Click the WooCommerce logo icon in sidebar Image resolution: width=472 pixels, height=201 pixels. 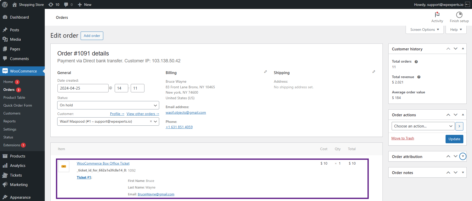tap(5, 71)
